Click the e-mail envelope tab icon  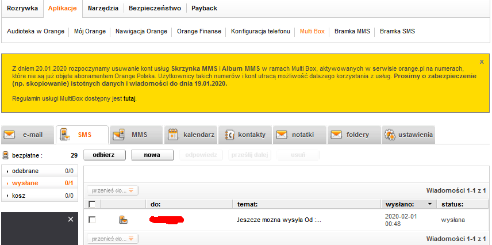(x=9, y=135)
